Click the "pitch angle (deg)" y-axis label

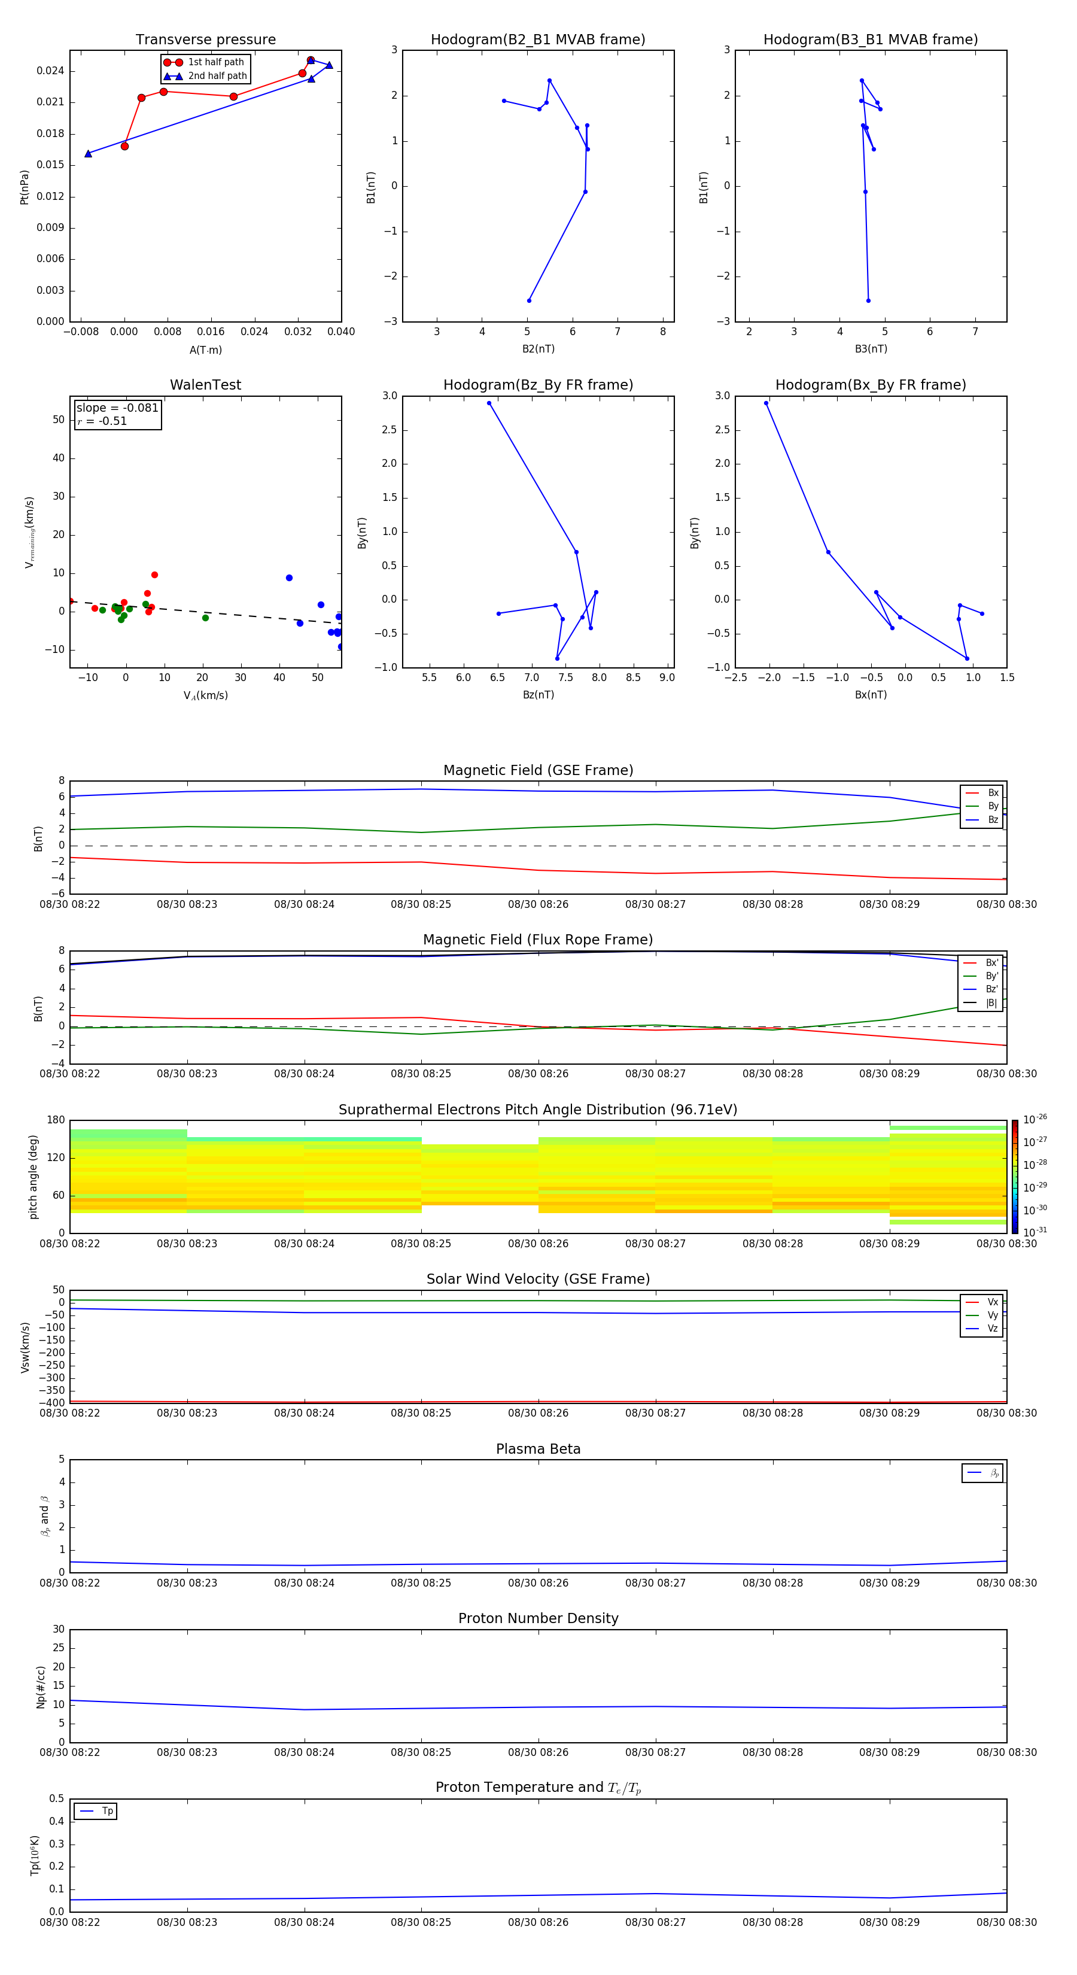click(x=33, y=1177)
